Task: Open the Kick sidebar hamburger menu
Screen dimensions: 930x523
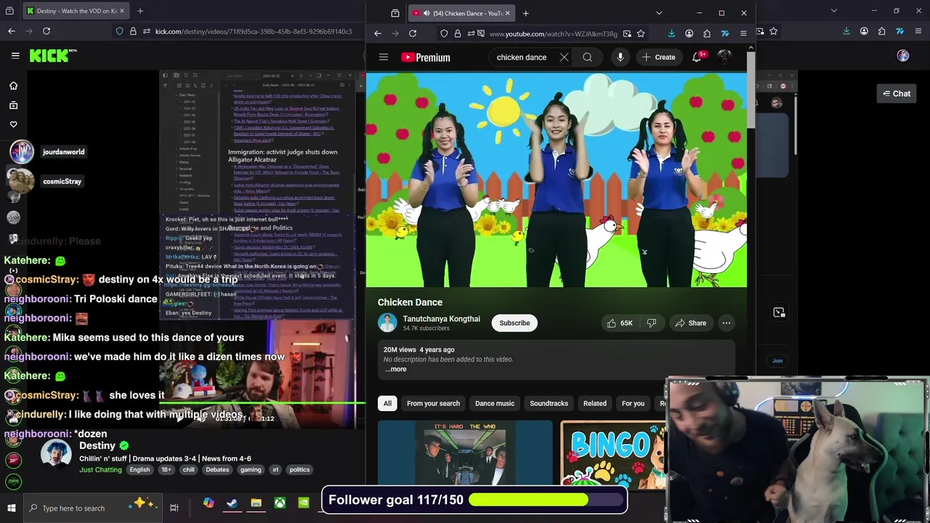Action: click(15, 55)
